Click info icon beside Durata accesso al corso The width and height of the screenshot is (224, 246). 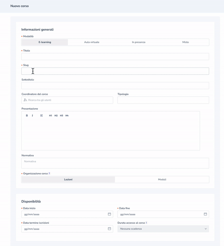(146, 223)
